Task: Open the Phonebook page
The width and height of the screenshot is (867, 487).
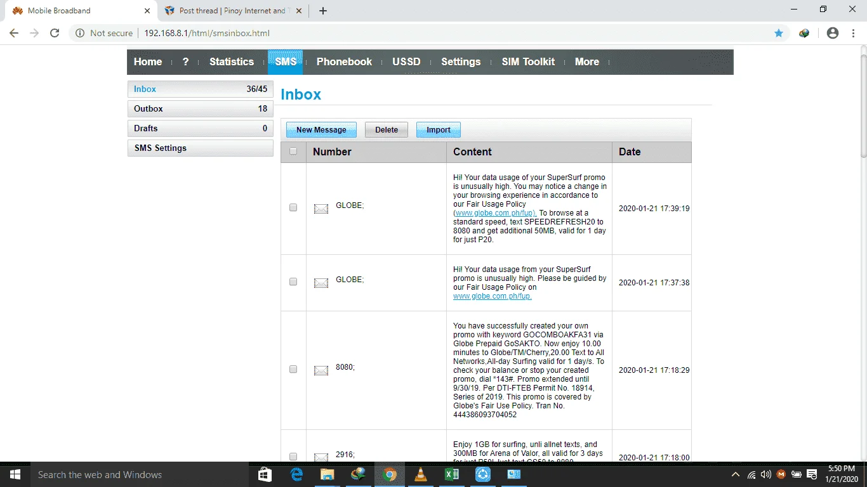Action: pyautogui.click(x=345, y=62)
